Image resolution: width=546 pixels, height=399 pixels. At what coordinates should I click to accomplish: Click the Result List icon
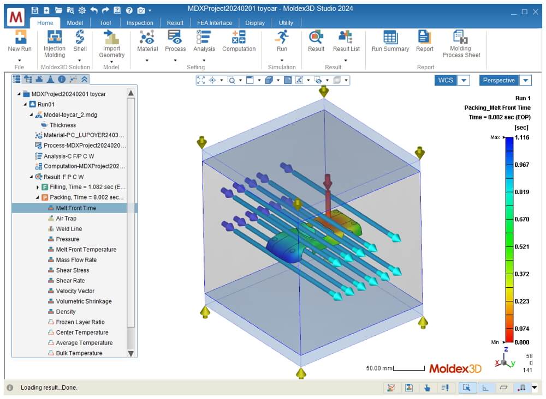point(346,38)
